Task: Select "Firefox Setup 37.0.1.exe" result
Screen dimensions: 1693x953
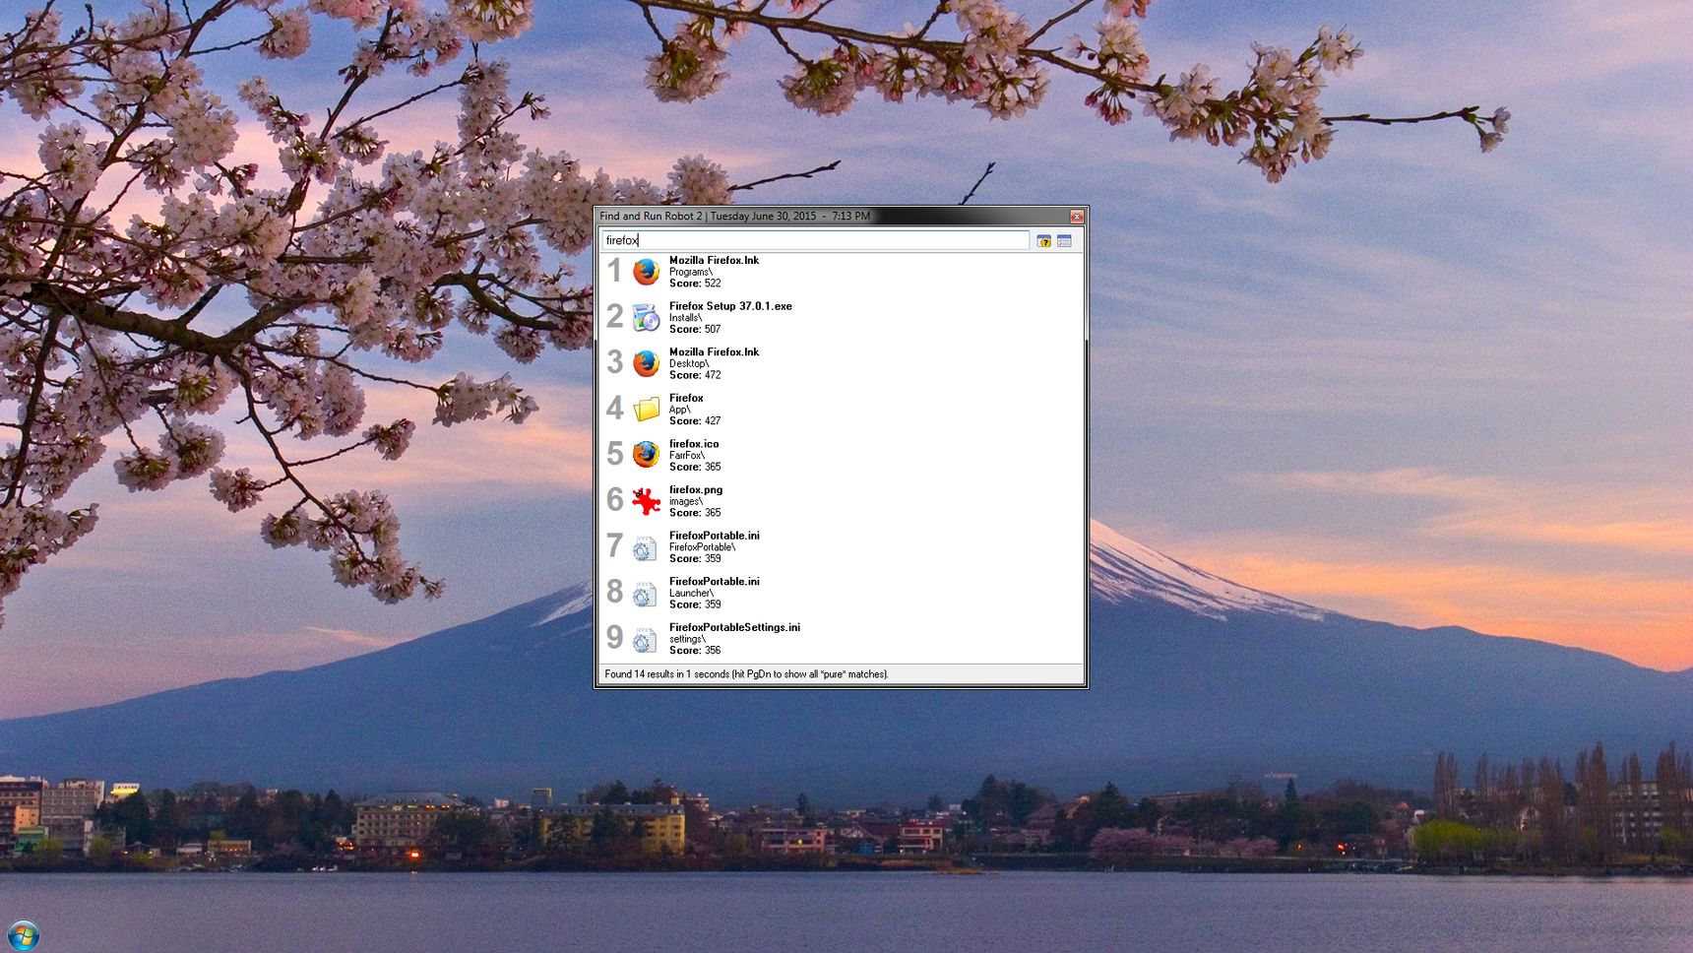Action: point(730,306)
